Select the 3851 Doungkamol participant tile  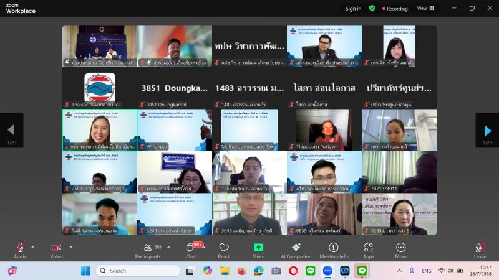click(175, 88)
